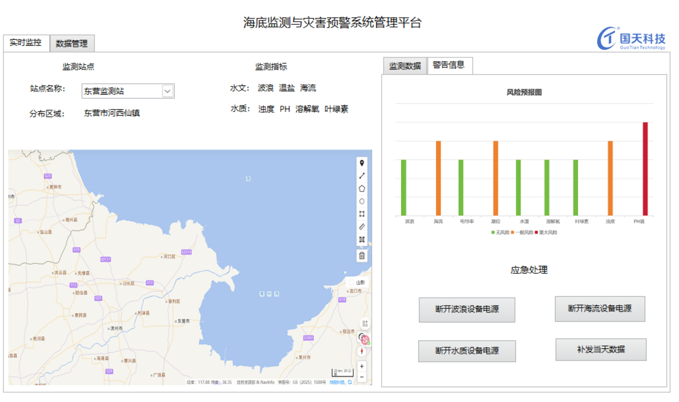Click the 断开海流设备电源 button
The height and width of the screenshot is (402, 679).
coord(599,309)
